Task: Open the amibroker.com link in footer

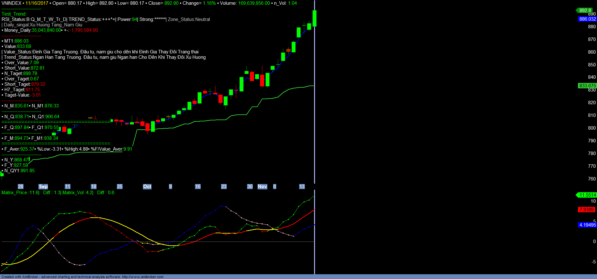Action: [x=143, y=277]
